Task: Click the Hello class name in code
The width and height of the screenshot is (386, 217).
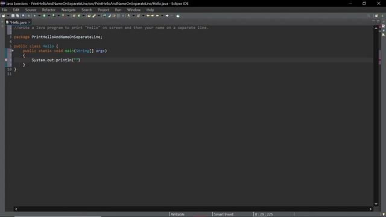Action: [x=48, y=46]
